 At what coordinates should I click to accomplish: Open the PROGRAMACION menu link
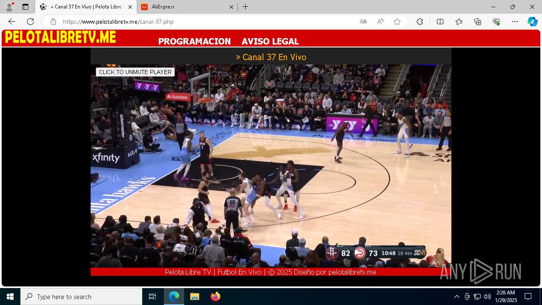coord(194,42)
